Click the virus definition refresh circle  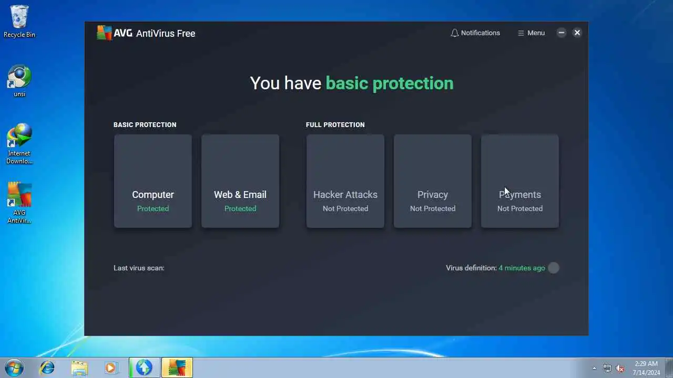[554, 268]
